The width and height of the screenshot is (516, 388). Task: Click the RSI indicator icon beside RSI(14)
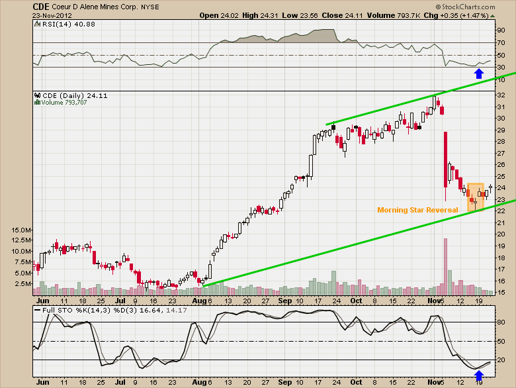click(x=38, y=24)
